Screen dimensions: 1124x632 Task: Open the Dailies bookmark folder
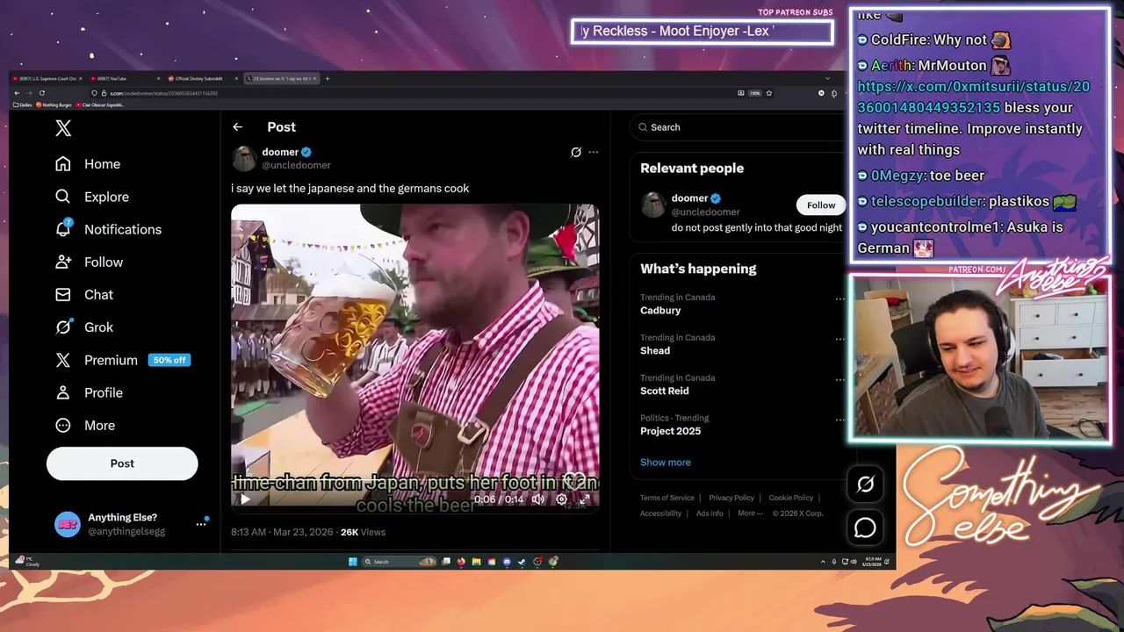coord(23,105)
